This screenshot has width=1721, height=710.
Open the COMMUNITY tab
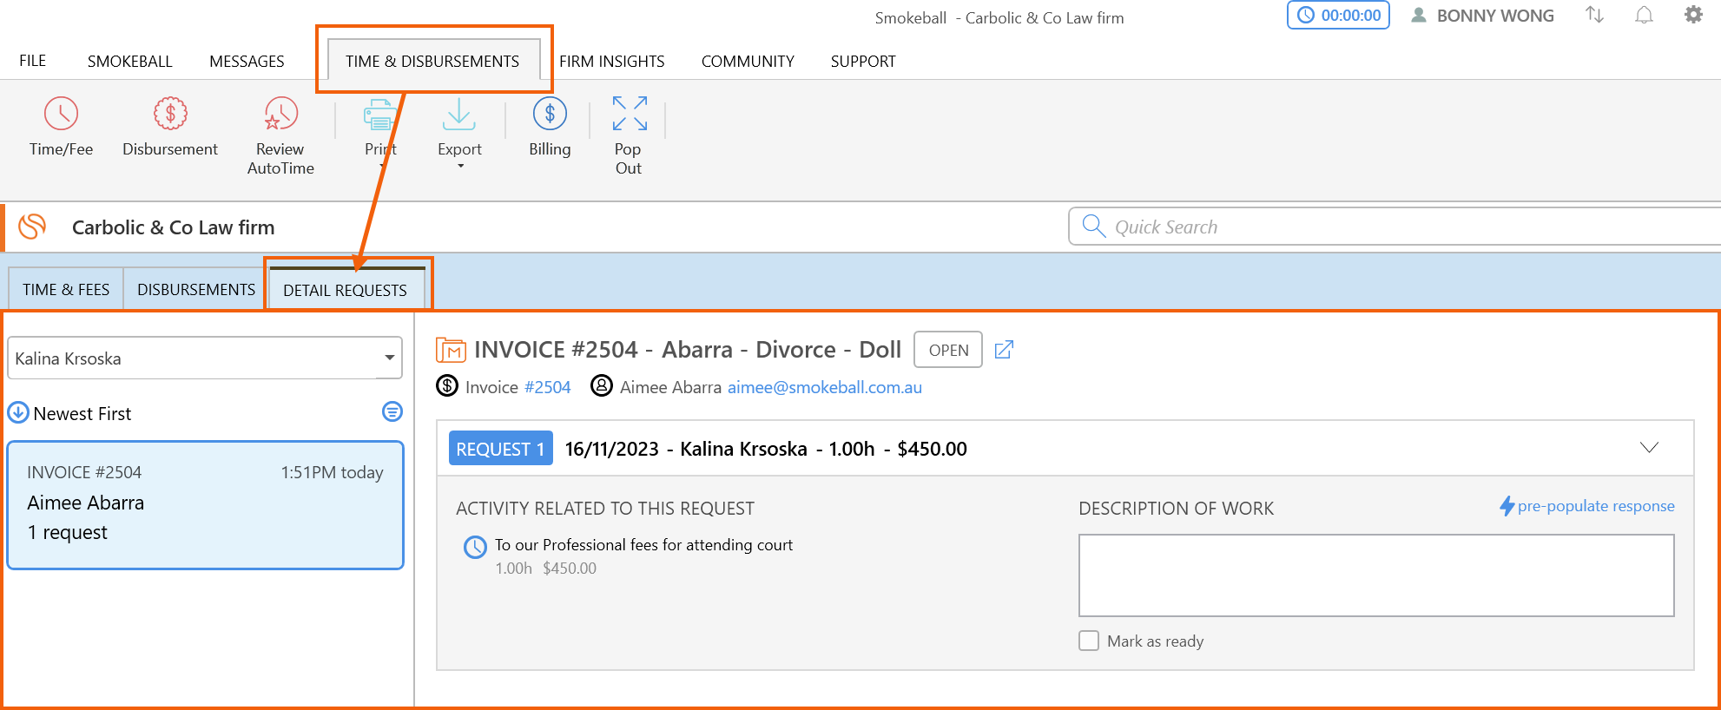point(748,61)
